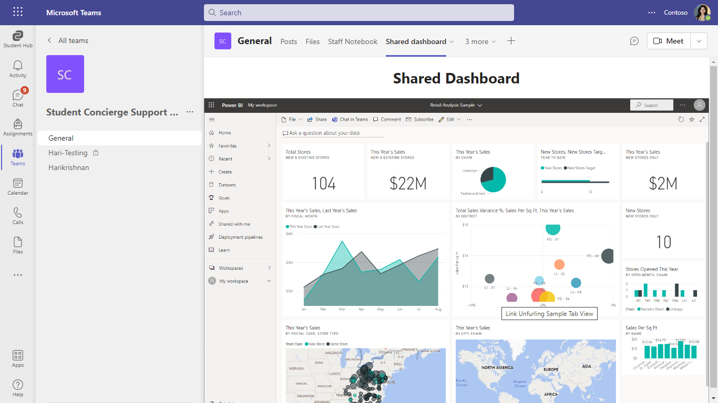718x403 pixels.
Task: Open Files in the Teams rail
Action: click(18, 245)
